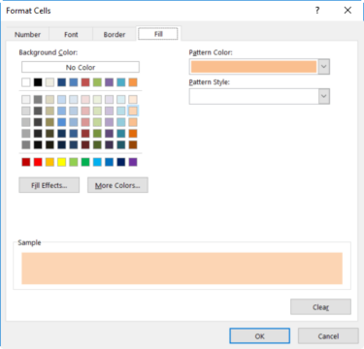Switch to the Font tab

[71, 35]
